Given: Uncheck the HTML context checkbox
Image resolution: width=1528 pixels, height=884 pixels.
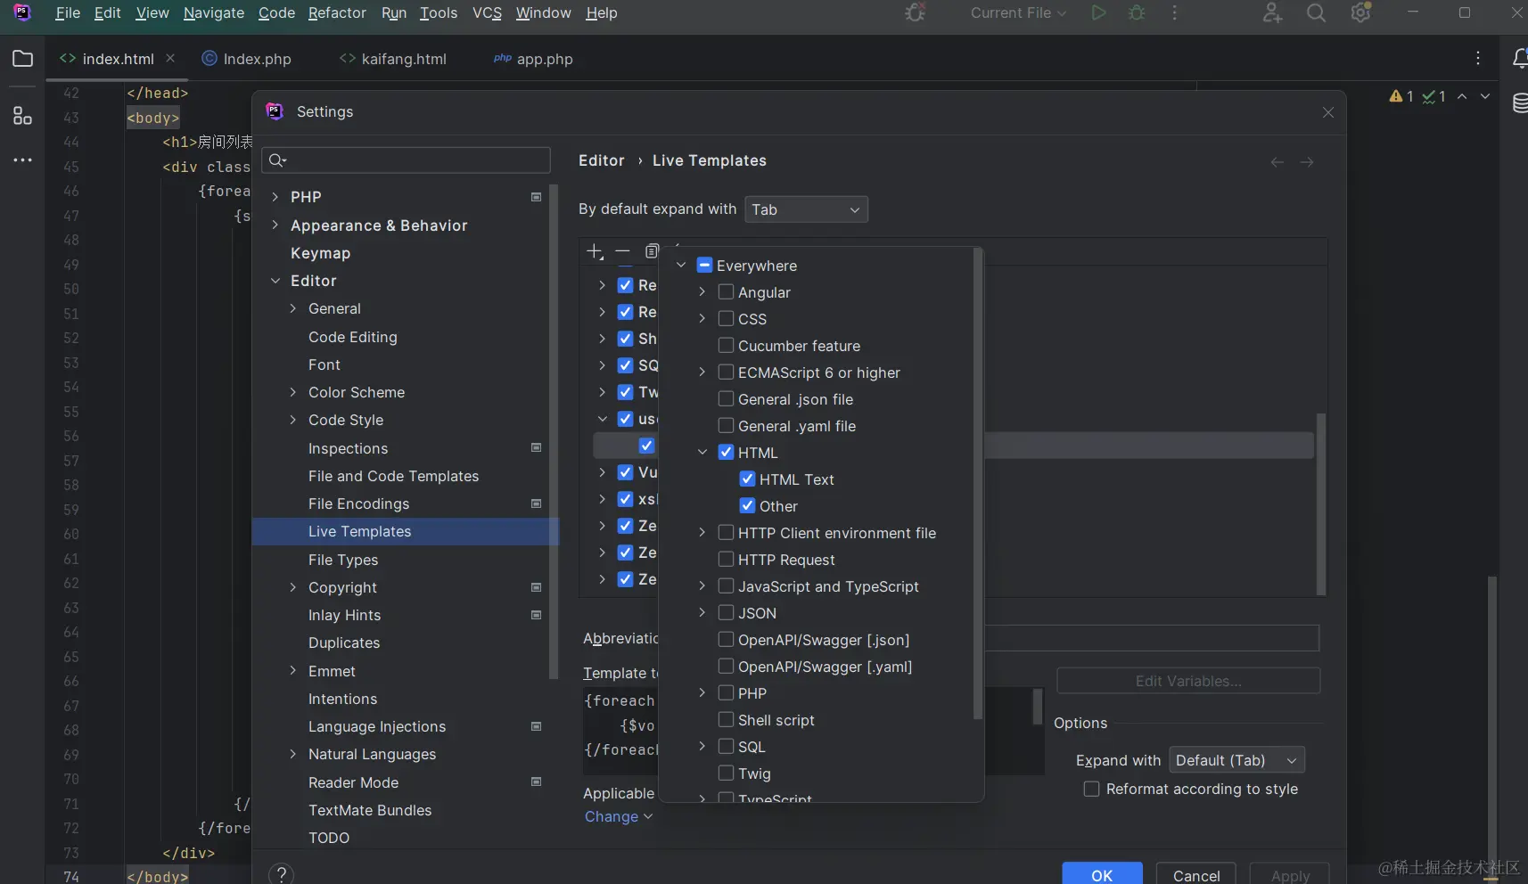Looking at the screenshot, I should pyautogui.click(x=726, y=453).
